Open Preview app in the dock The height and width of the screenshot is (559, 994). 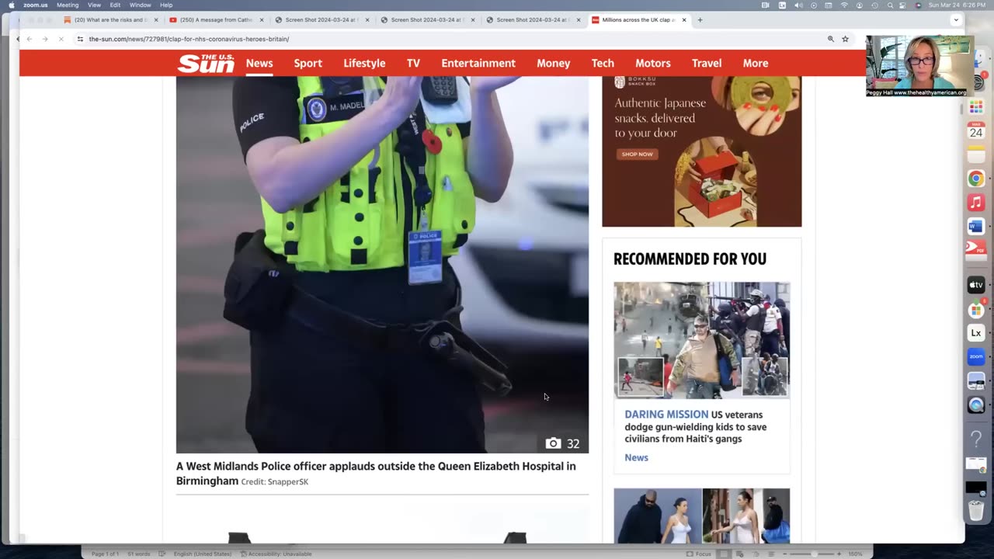pyautogui.click(x=976, y=381)
